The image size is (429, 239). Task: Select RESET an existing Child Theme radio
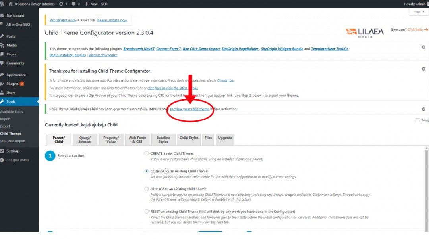(x=146, y=211)
